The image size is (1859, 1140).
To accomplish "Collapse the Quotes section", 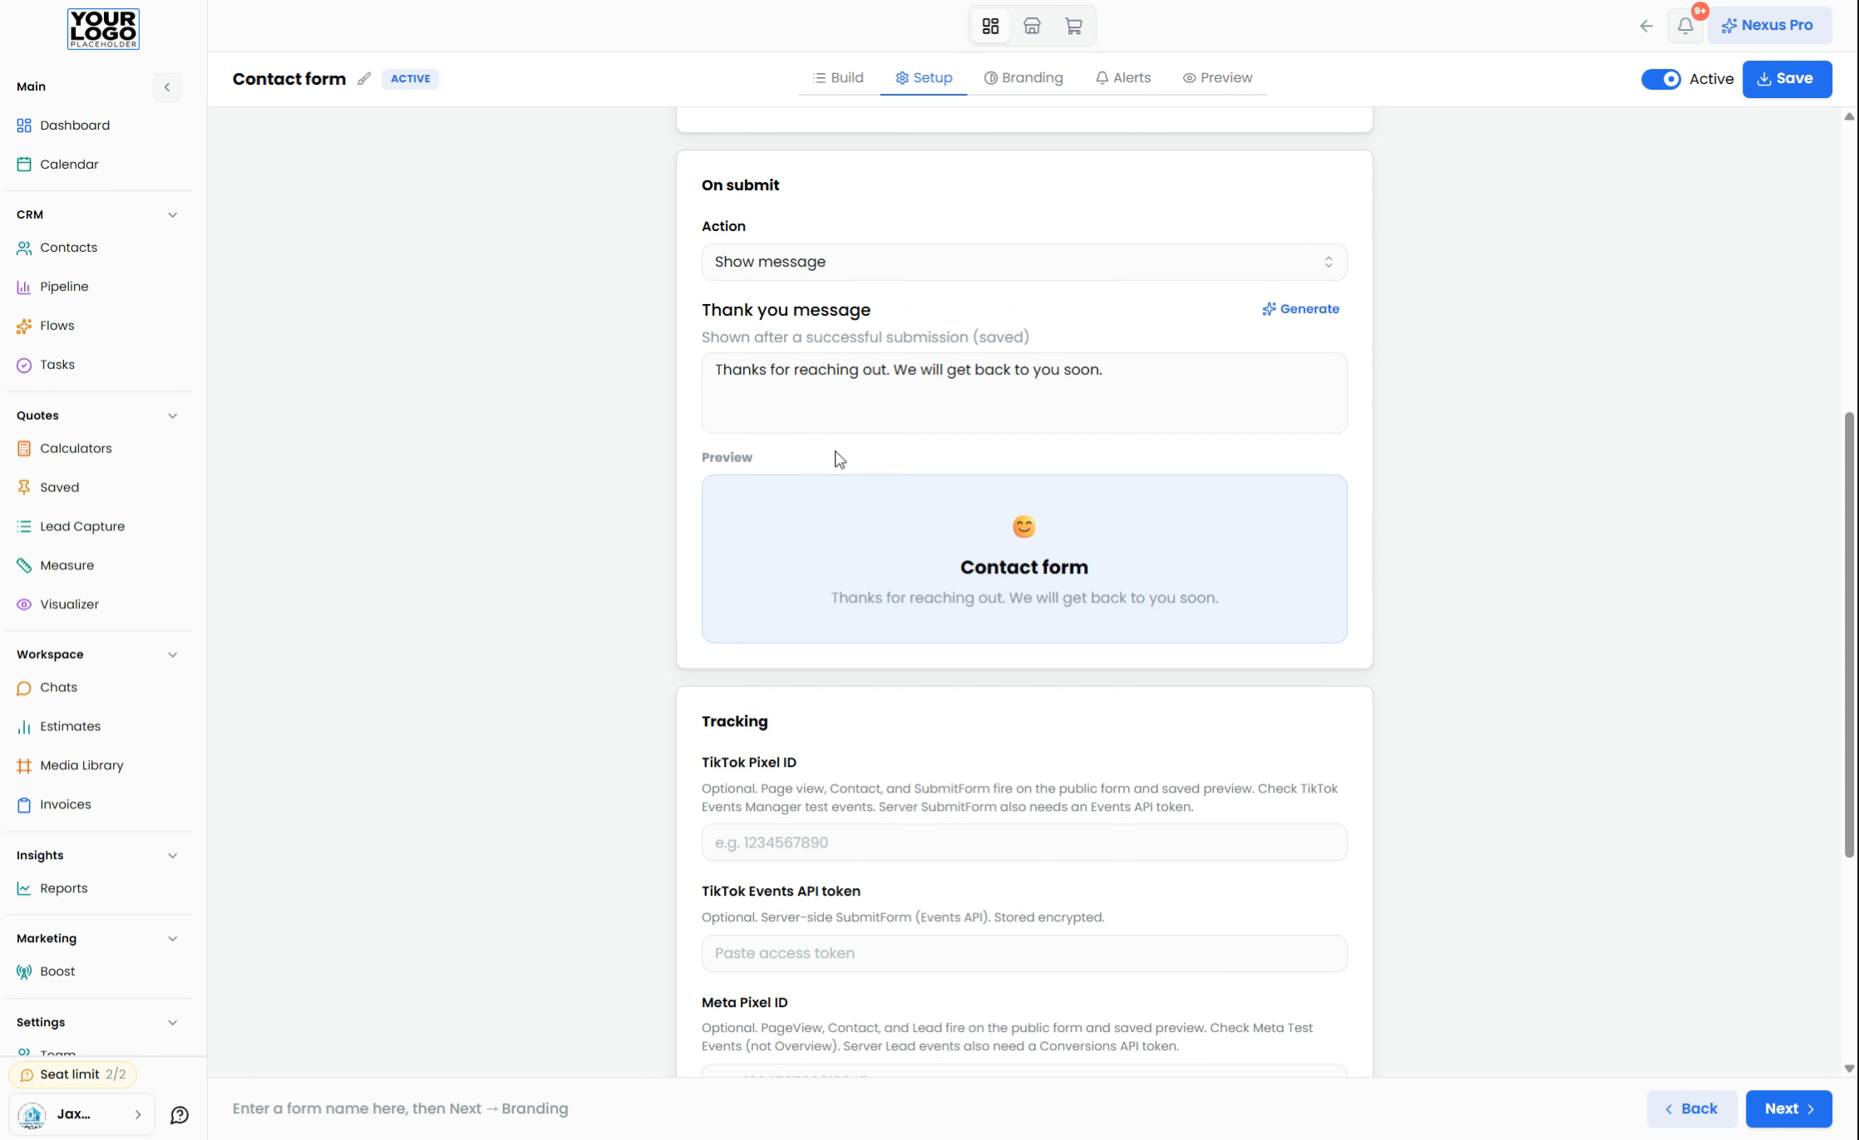I will click(172, 415).
